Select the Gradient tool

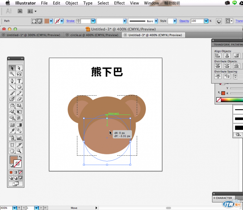(x=19, y=125)
